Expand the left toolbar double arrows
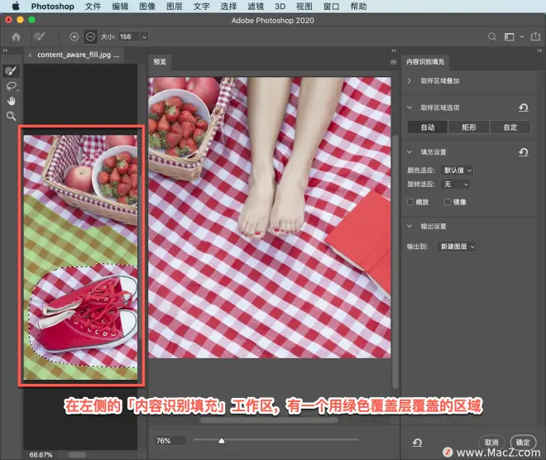The width and height of the screenshot is (546, 460). pyautogui.click(x=5, y=50)
